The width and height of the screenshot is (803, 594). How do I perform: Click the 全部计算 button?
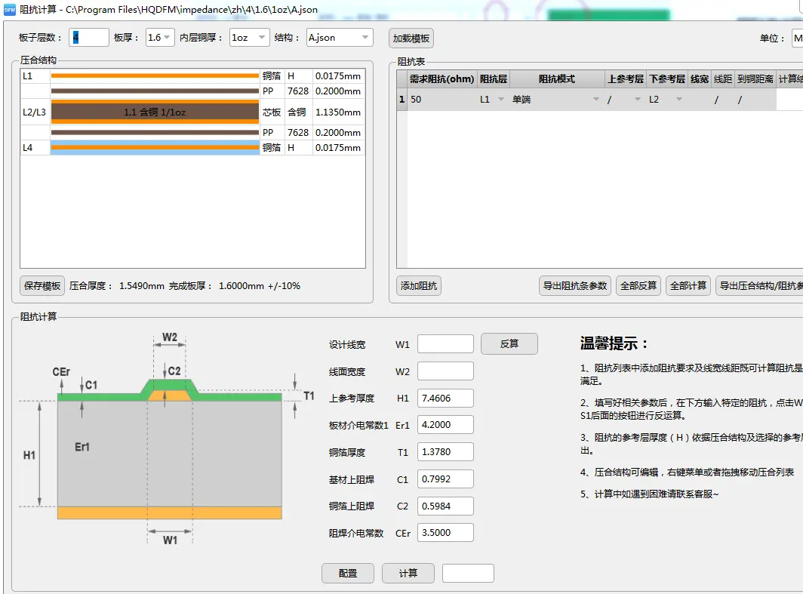688,286
